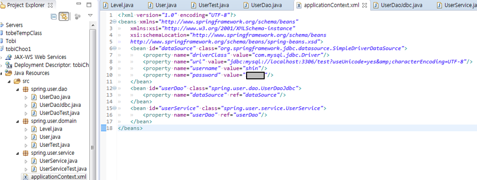Select the Project Explorer tab
This screenshot has width=477, height=180.
pos(26,5)
